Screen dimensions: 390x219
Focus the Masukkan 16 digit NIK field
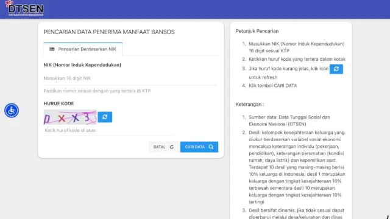130,78
